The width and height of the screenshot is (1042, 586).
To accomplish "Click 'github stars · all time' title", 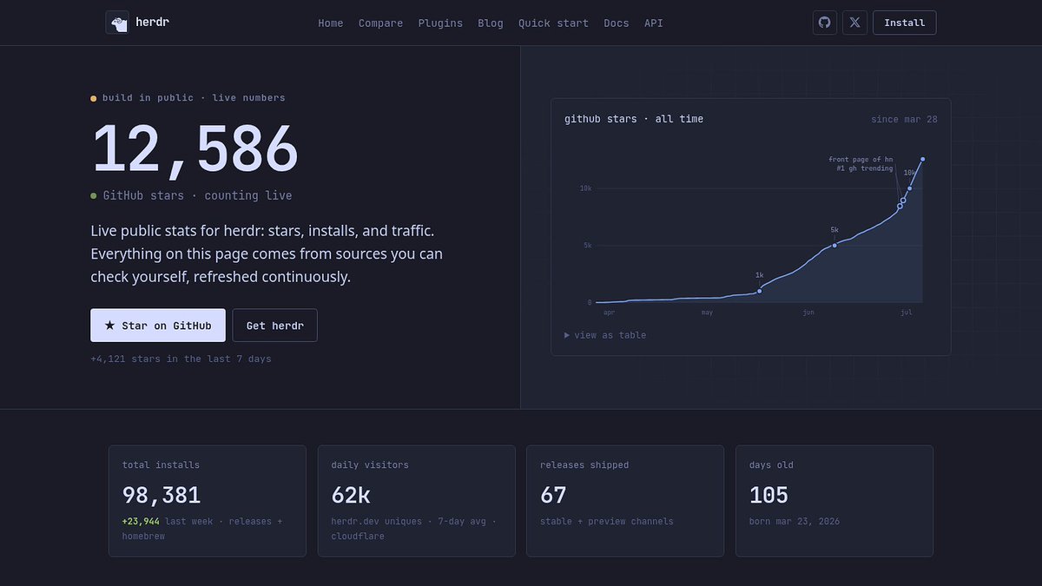I will point(634,119).
